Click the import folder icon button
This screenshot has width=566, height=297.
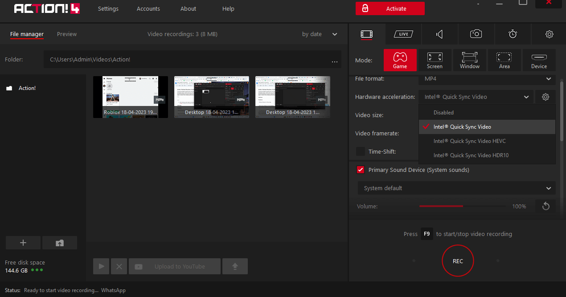pos(60,243)
